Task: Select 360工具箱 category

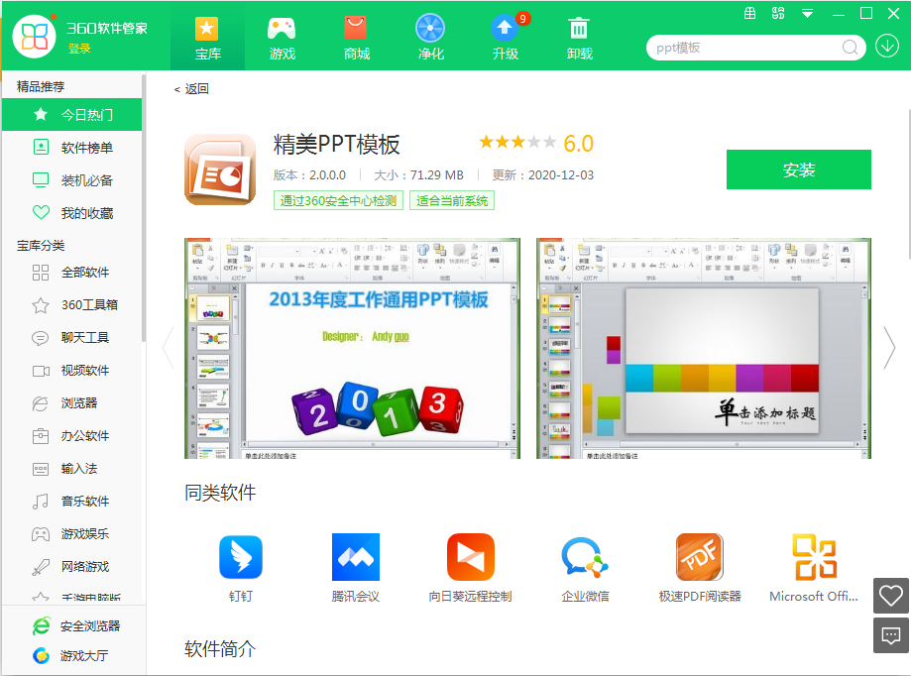Action: (72, 305)
